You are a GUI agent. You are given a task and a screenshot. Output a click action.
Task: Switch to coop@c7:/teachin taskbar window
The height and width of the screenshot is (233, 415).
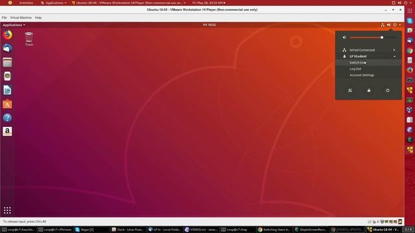point(19,230)
